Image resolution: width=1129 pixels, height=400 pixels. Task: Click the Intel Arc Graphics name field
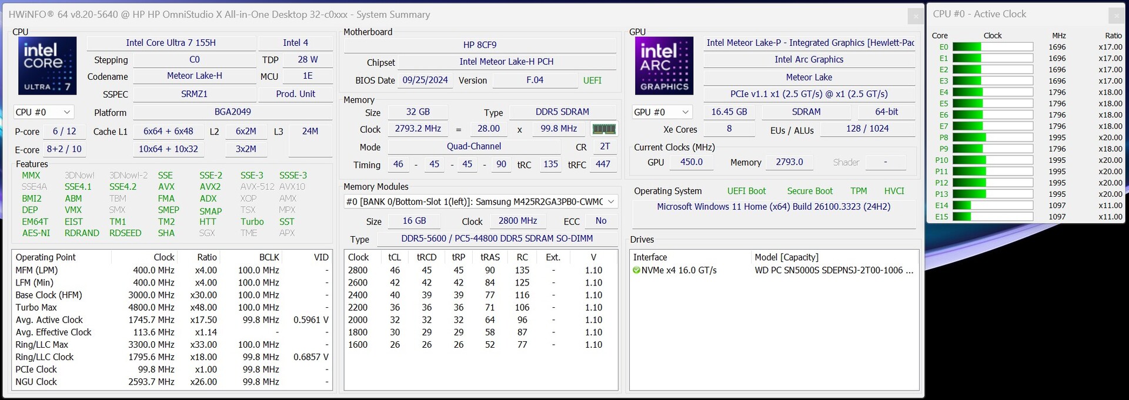tap(809, 59)
